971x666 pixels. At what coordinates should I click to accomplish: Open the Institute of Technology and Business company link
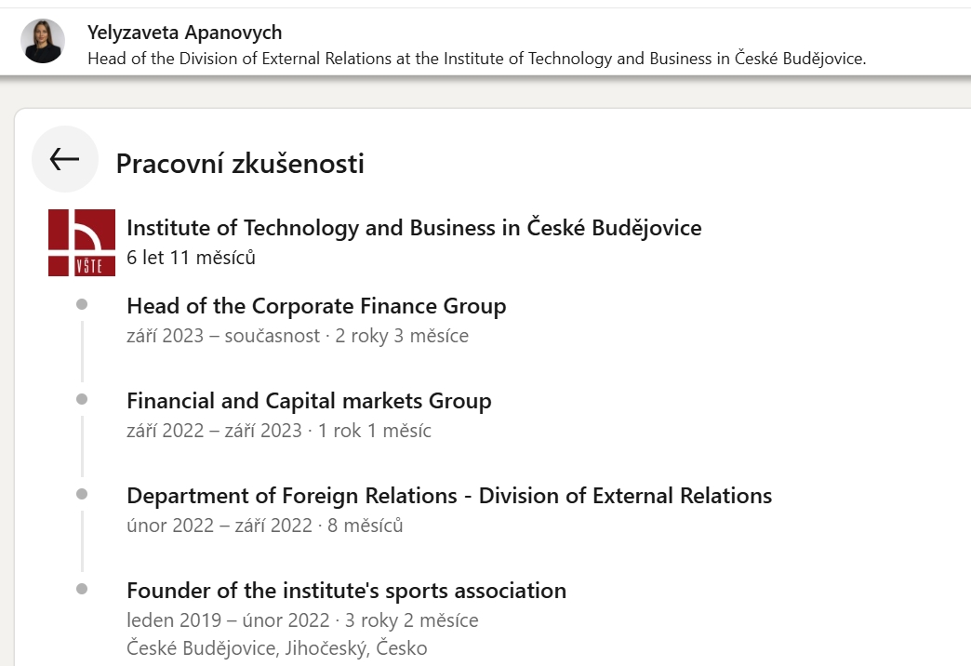pos(414,228)
